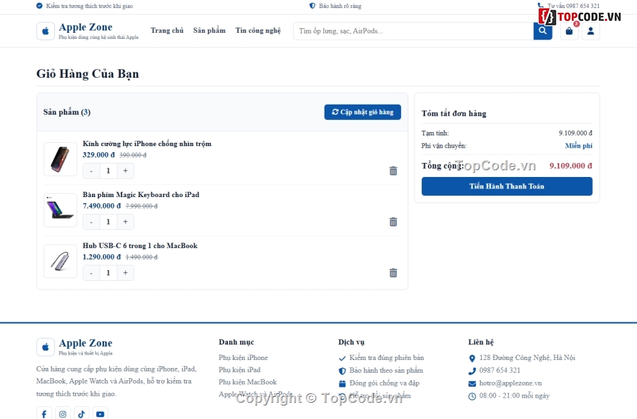The height and width of the screenshot is (419, 637).
Task: Open Tin công nghệ menu item
Action: point(258,30)
